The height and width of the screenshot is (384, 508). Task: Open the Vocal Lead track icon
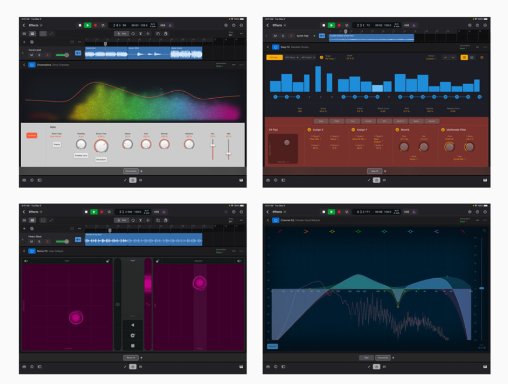coord(78,53)
